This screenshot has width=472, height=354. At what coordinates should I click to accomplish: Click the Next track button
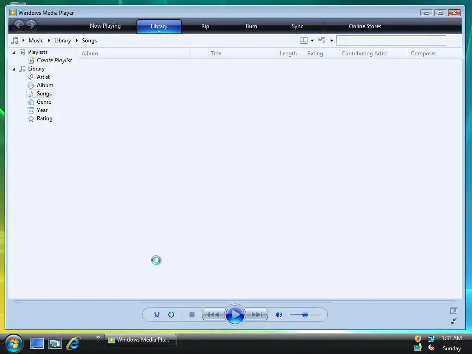257,314
